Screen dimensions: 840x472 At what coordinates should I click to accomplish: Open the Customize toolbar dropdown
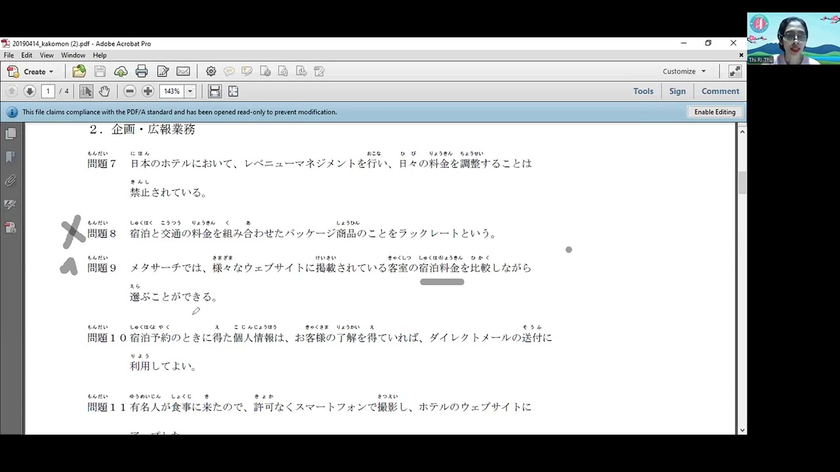684,71
